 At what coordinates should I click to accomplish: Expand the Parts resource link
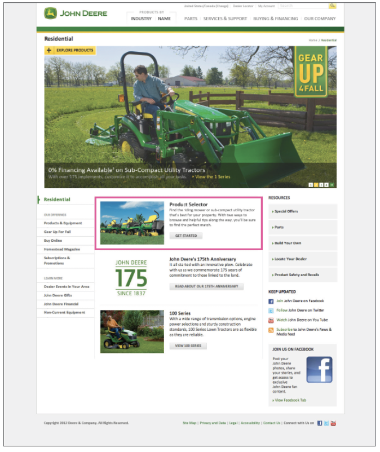303,227
